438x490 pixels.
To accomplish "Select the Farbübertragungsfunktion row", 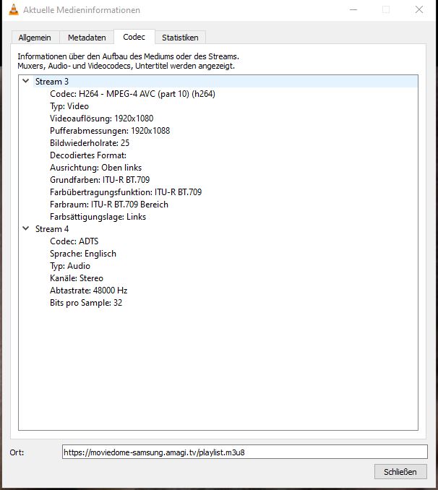I will click(x=126, y=192).
